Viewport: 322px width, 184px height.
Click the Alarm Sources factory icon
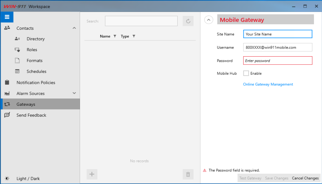[x=7, y=93]
